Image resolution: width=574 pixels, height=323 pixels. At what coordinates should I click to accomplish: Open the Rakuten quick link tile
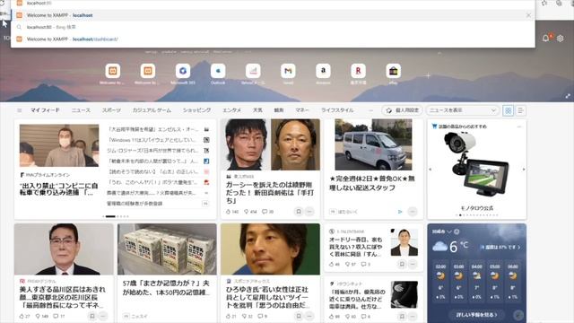[x=359, y=71]
